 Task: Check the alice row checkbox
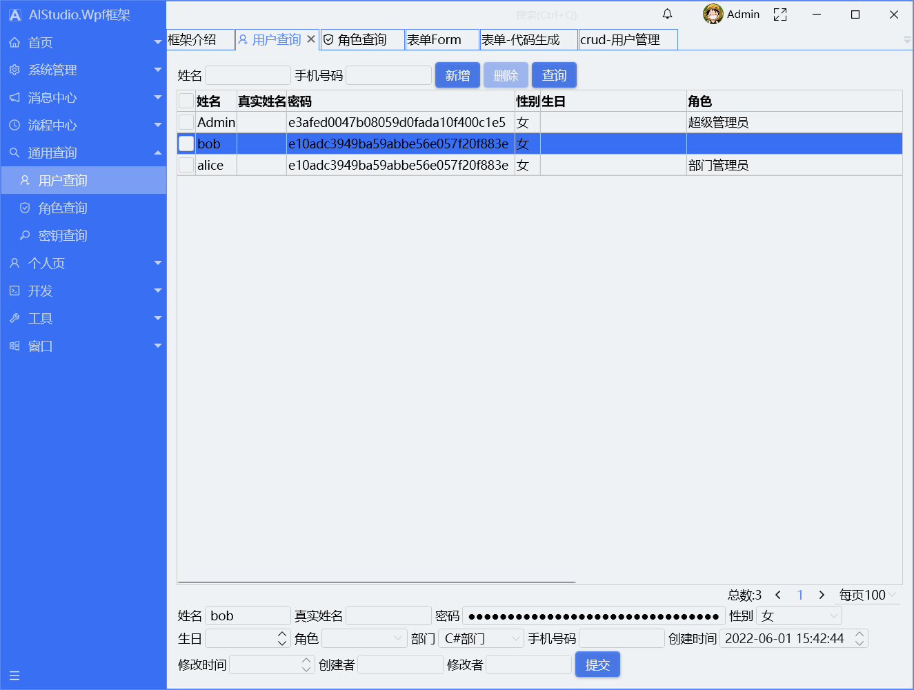(186, 165)
